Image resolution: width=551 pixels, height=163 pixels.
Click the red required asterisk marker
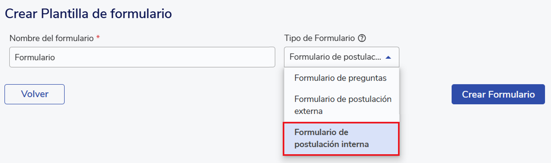(98, 38)
